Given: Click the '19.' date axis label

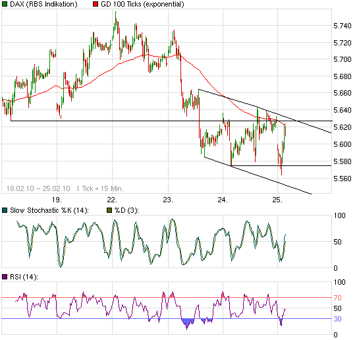Looking at the screenshot, I should point(57,200).
